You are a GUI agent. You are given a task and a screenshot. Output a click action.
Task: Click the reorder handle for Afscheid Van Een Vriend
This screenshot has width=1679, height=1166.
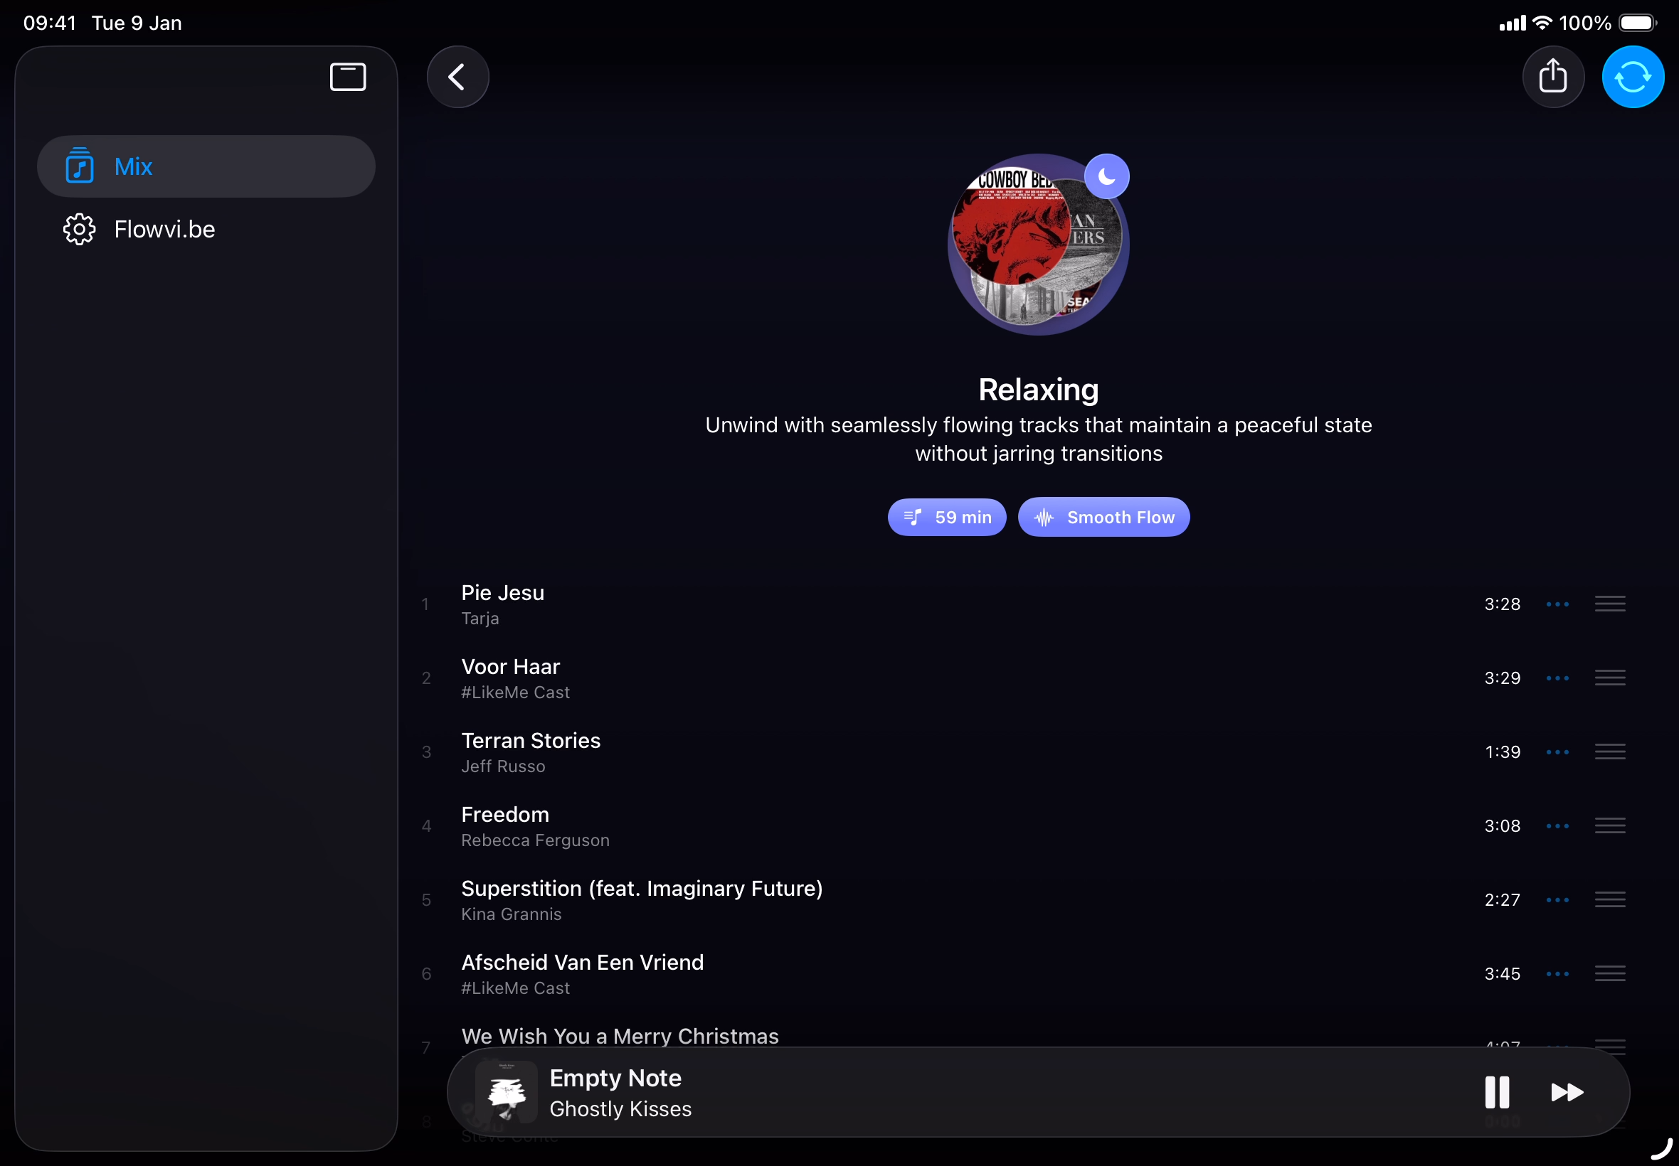tap(1609, 973)
